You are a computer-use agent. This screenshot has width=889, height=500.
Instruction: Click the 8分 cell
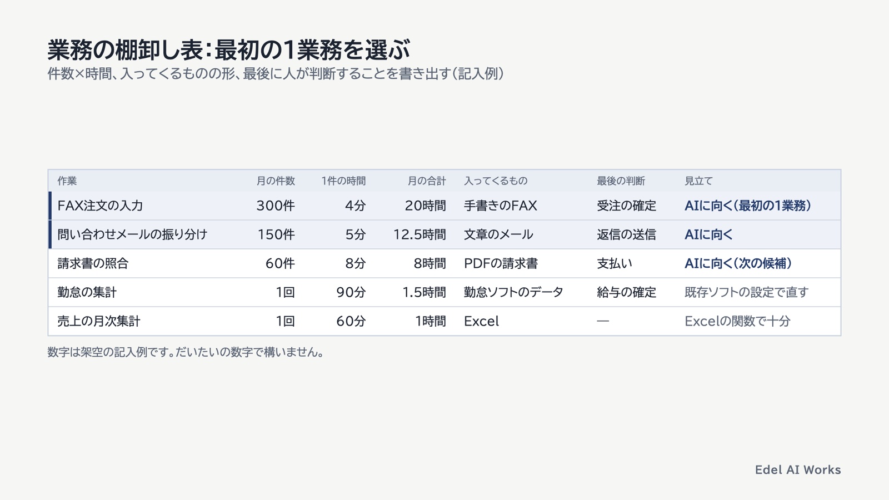click(x=356, y=263)
